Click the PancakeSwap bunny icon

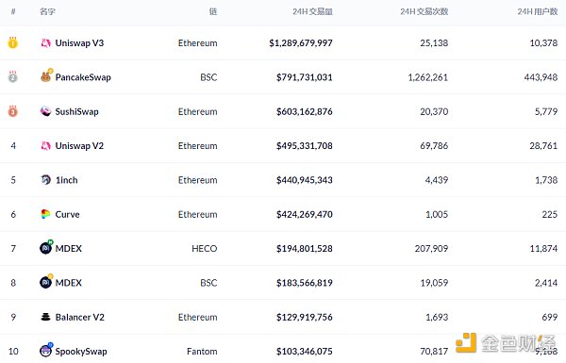pyautogui.click(x=46, y=75)
